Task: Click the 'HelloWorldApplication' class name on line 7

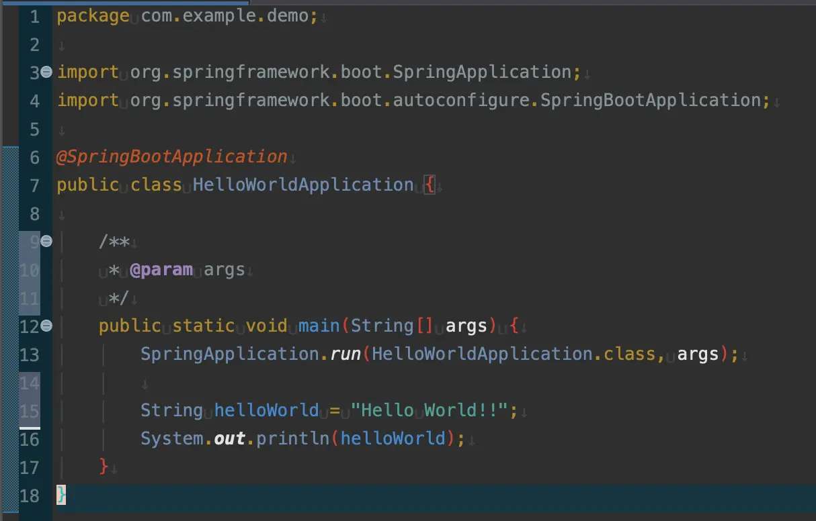Action: [x=303, y=185]
